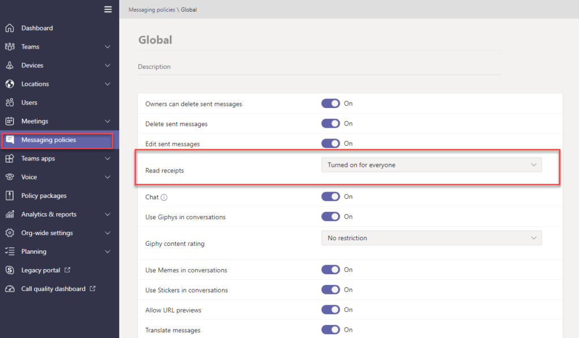The image size is (579, 338).
Task: Click the hamburger menu icon
Action: [x=108, y=9]
